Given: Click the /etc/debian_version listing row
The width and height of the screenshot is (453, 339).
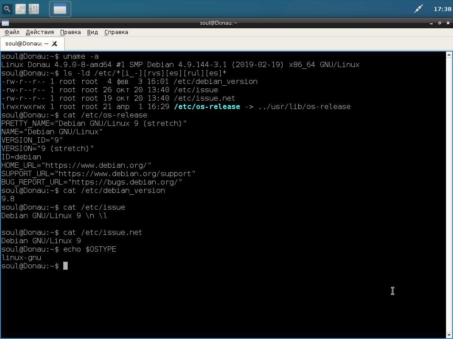Looking at the screenshot, I should (x=129, y=82).
